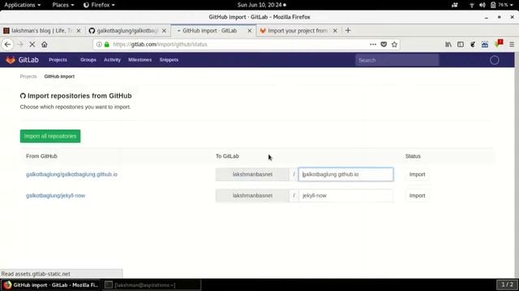This screenshot has height=291, width=519.
Task: Open Activity in GitLab navbar
Action: point(112,60)
